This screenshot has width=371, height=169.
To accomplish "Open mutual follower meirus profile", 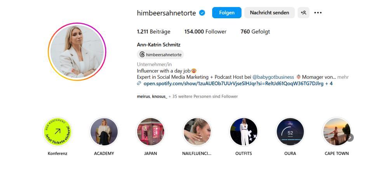I will tap(143, 96).
